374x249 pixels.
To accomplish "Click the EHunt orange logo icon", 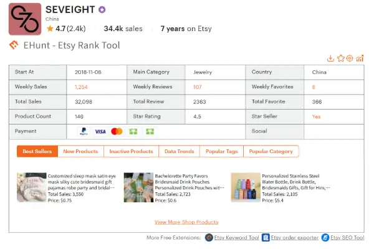I will [x=14, y=45].
